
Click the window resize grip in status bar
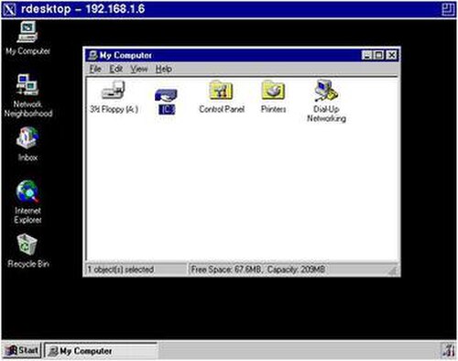pyautogui.click(x=393, y=269)
